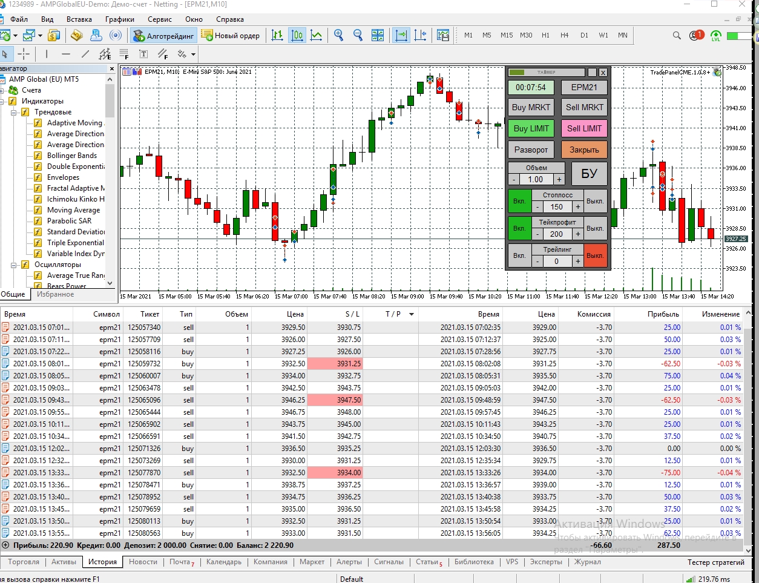Select the trendline drawing tool
The image size is (759, 583).
[85, 54]
